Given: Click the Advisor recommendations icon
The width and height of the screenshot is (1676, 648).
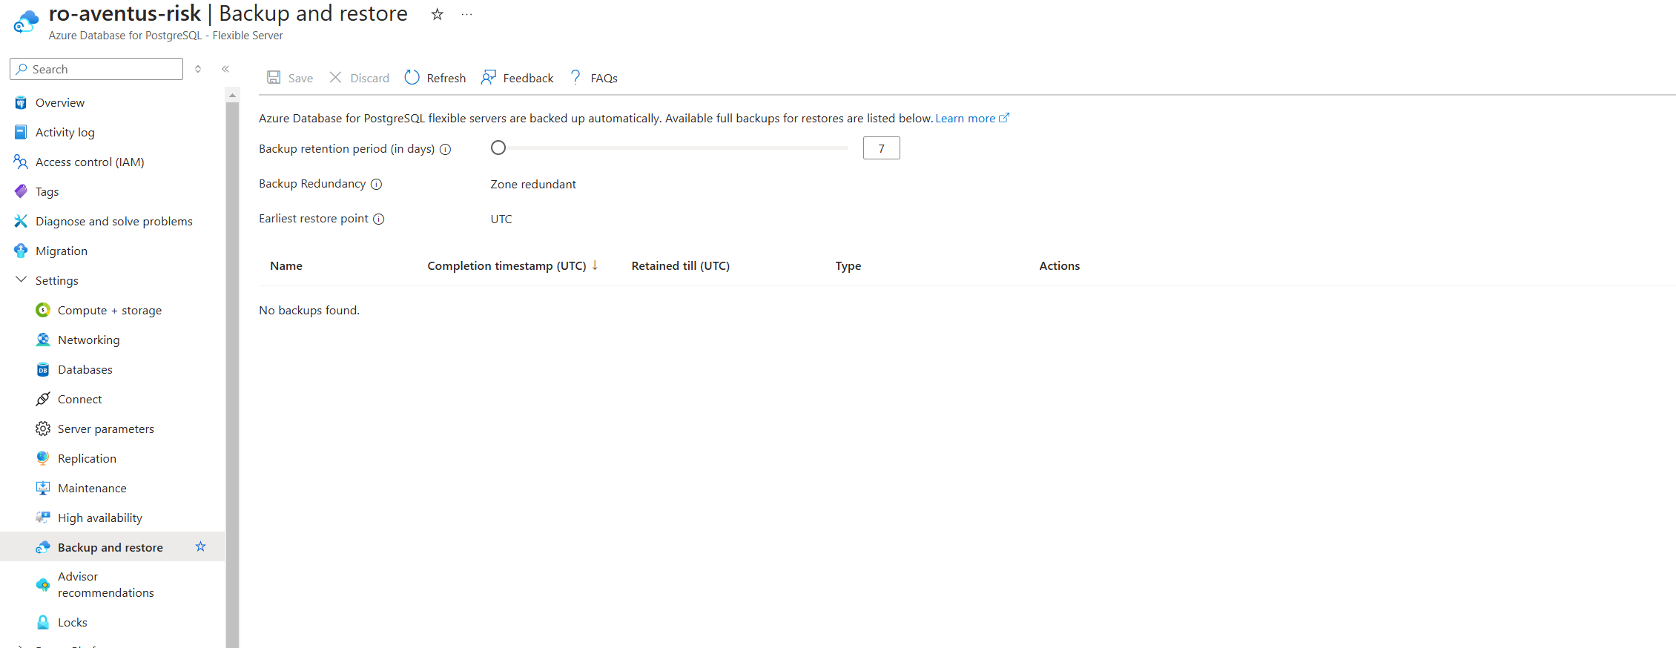Looking at the screenshot, I should pyautogui.click(x=43, y=584).
